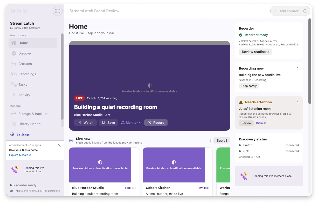318x204 pixels.
Task: Click the bookmark icon on Save
Action: pyautogui.click(x=103, y=123)
